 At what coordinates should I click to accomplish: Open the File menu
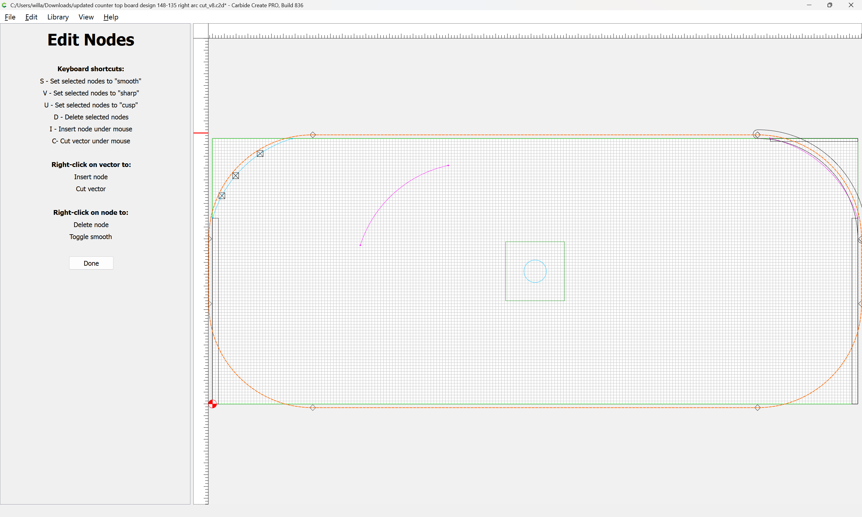point(10,17)
